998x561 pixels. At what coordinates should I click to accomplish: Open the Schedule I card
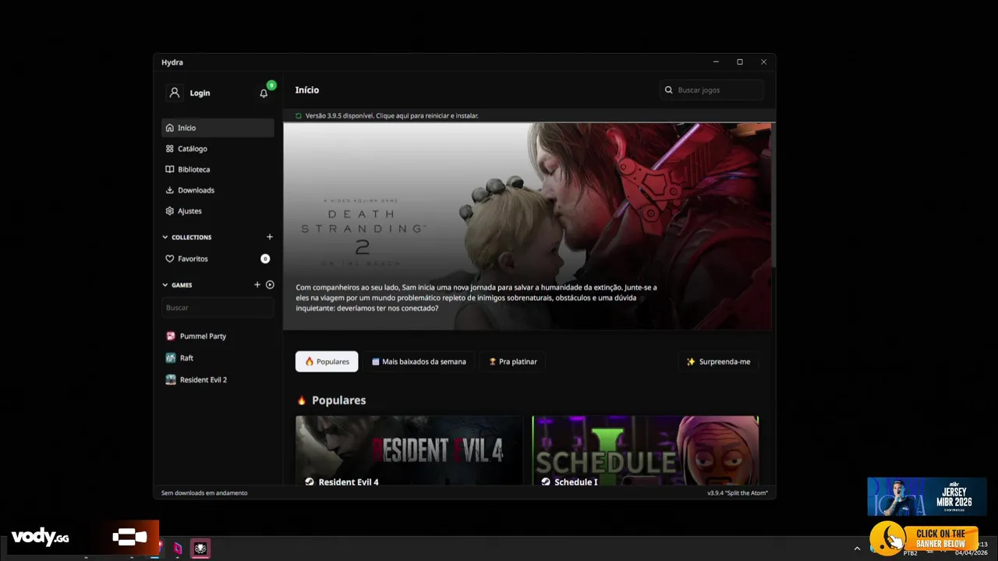645,450
